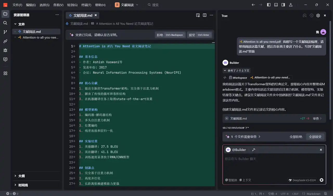Focus the title bar search box
The height and width of the screenshot is (196, 333).
(153, 5)
